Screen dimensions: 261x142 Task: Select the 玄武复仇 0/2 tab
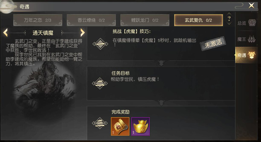coord(198,20)
